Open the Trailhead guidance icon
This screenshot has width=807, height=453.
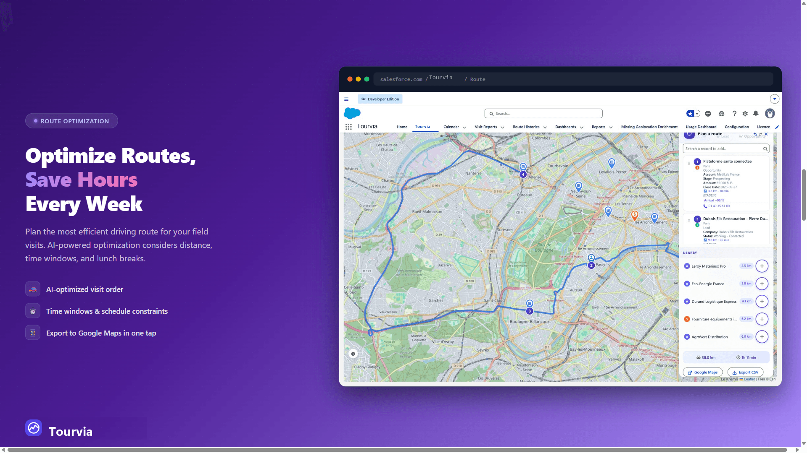click(x=721, y=114)
